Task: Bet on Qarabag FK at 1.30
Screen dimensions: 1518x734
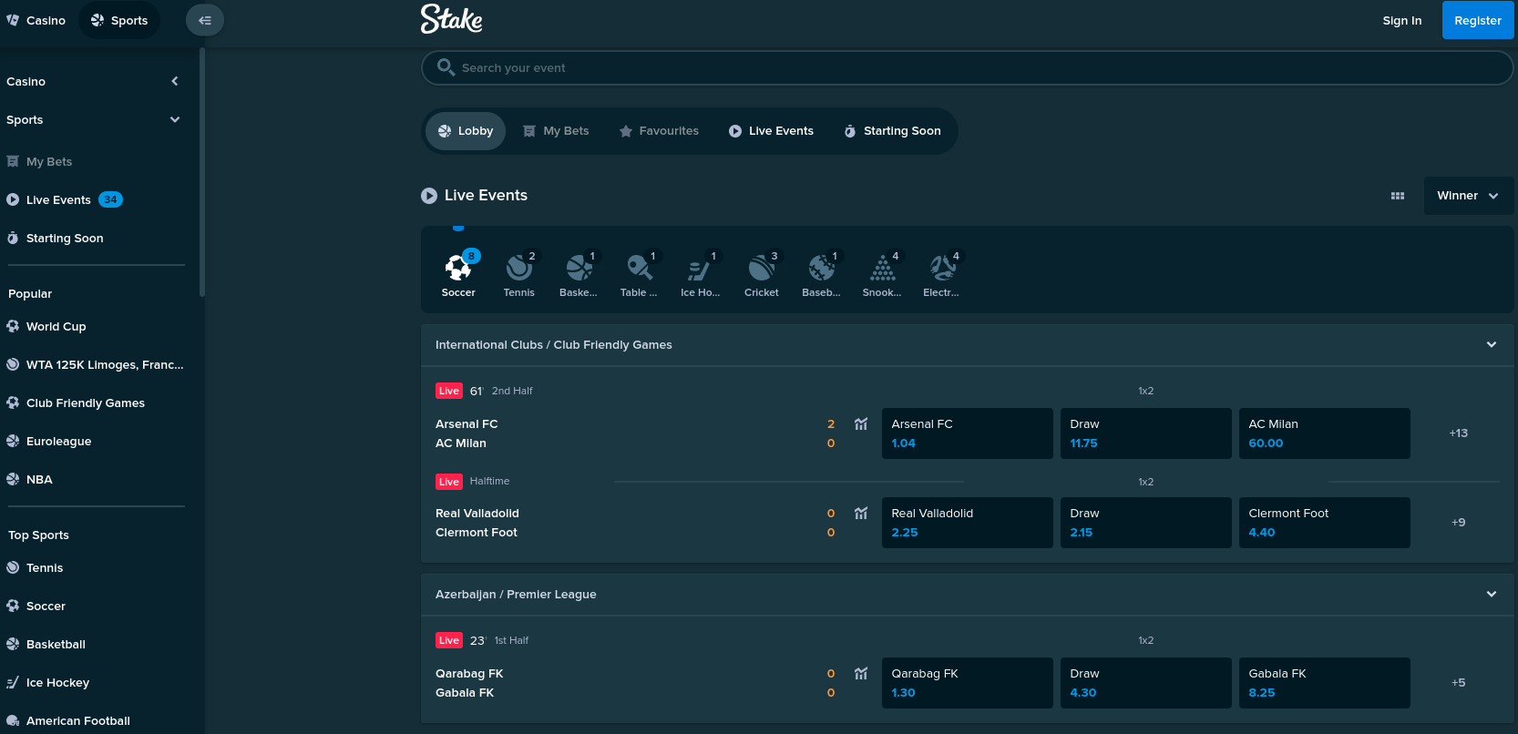Action: (x=968, y=683)
